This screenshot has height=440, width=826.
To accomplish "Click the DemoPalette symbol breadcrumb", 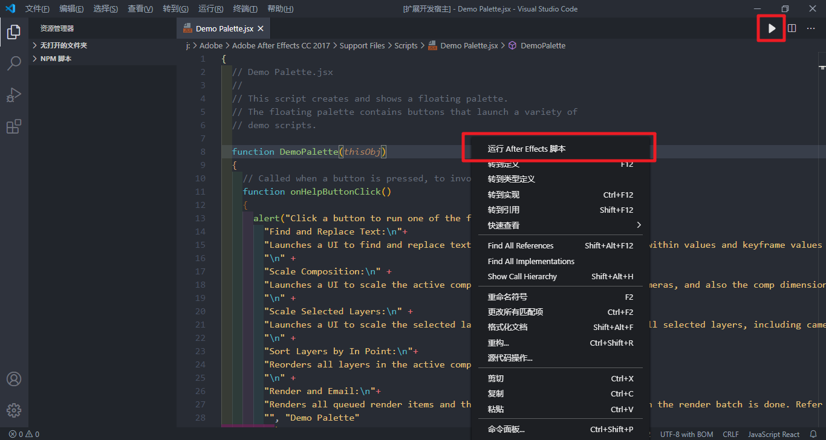I will [537, 45].
